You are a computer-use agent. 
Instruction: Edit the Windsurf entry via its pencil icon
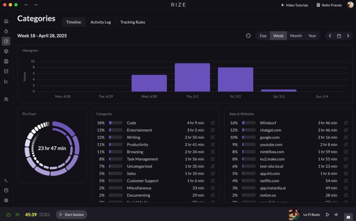point(345,123)
